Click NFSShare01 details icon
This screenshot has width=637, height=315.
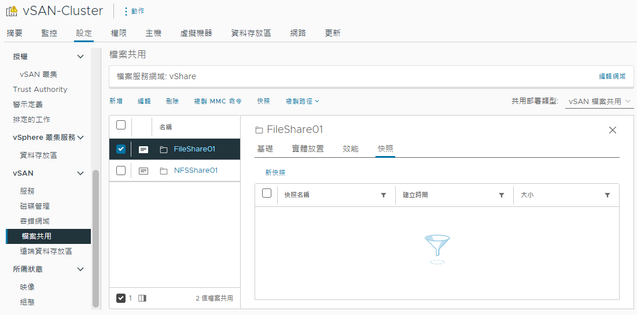coord(143,171)
